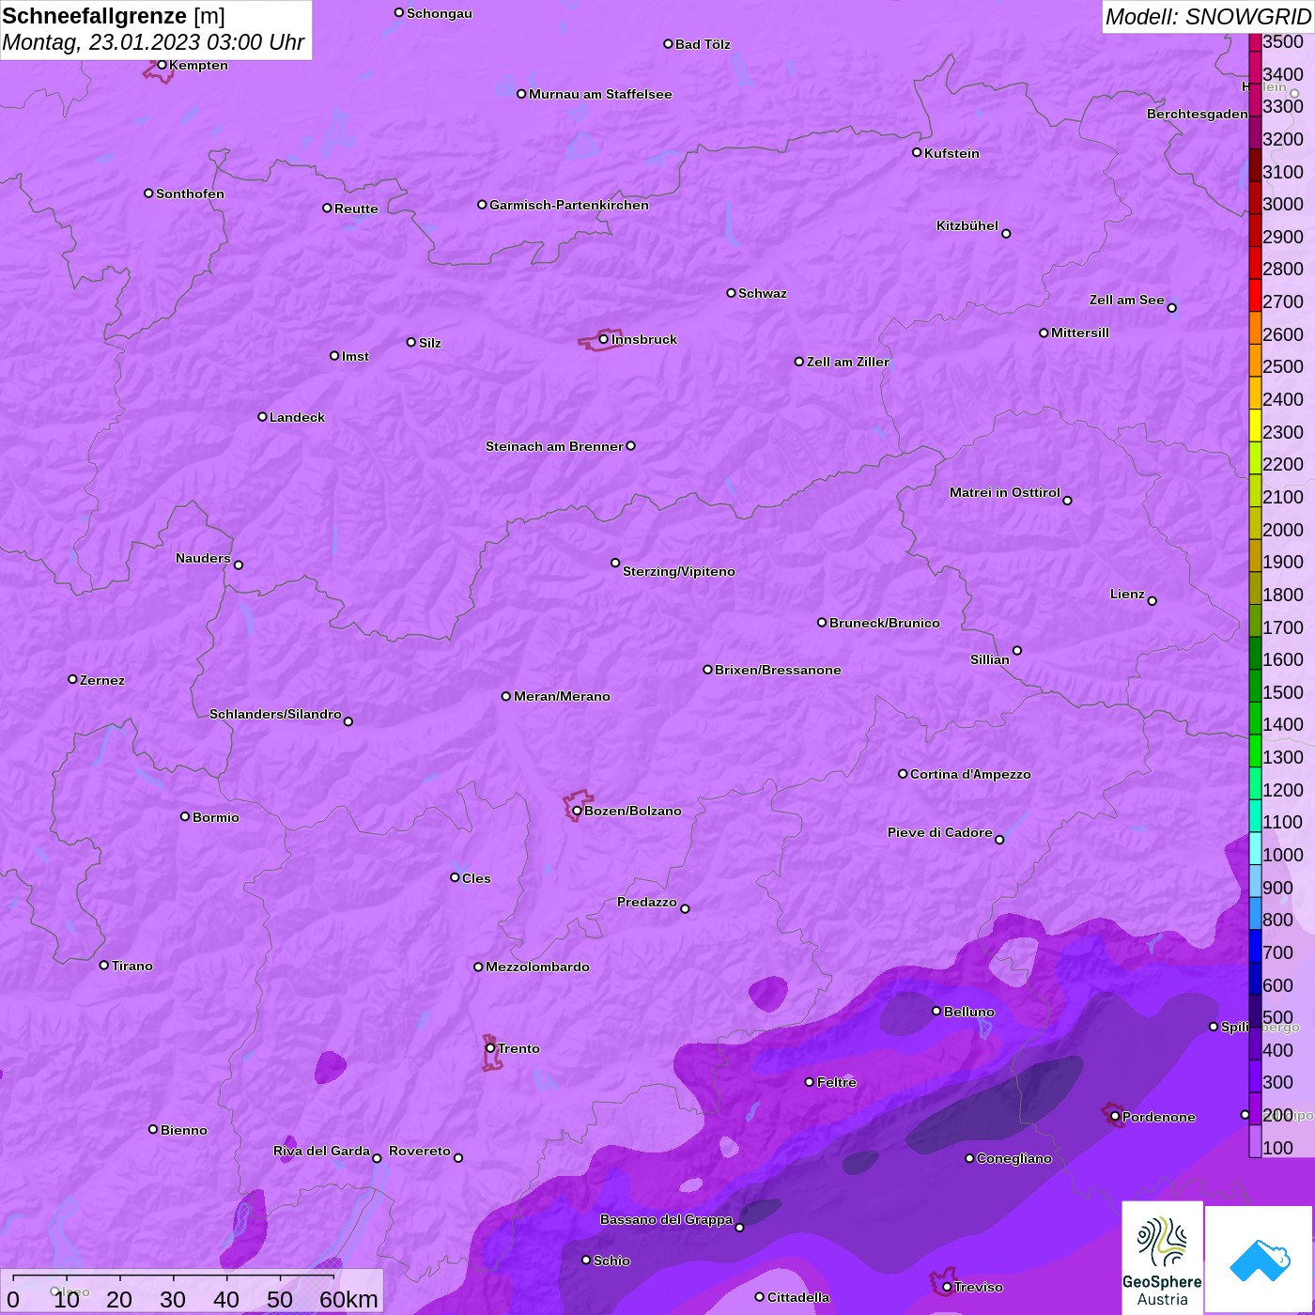Click the Bruneck/Brunico label

pyautogui.click(x=885, y=623)
